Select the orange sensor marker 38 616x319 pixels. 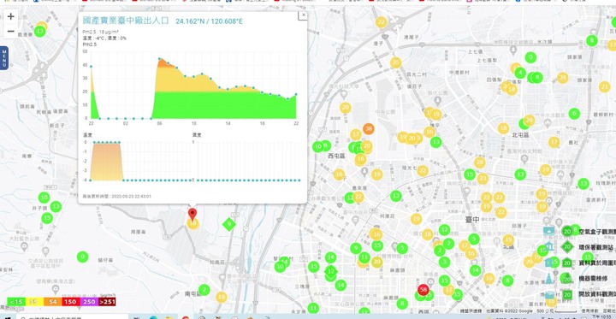pos(368,128)
